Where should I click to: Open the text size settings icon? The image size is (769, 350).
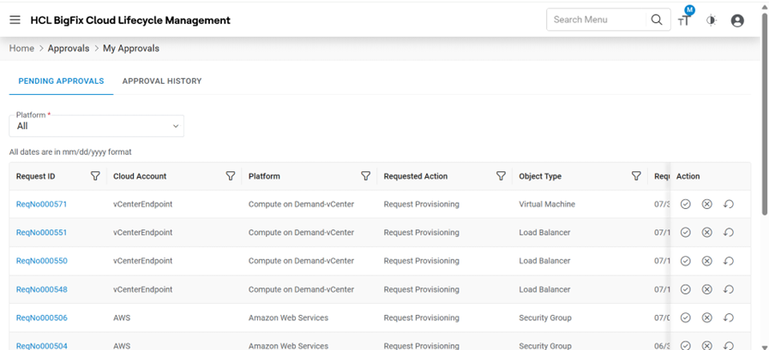pyautogui.click(x=684, y=21)
